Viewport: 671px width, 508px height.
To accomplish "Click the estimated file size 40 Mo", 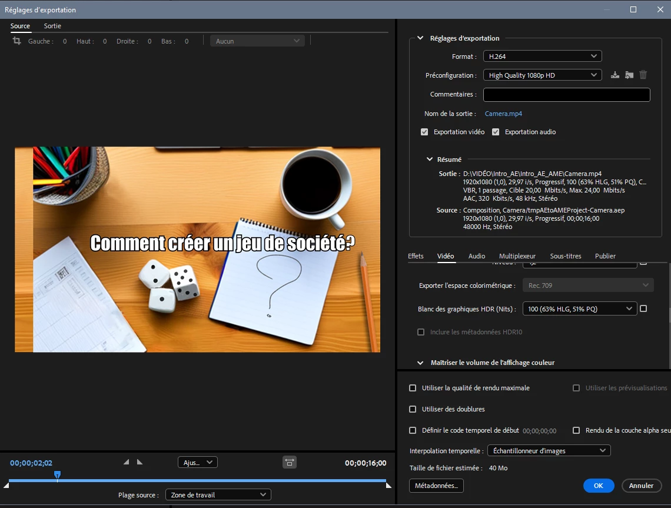I will point(498,468).
